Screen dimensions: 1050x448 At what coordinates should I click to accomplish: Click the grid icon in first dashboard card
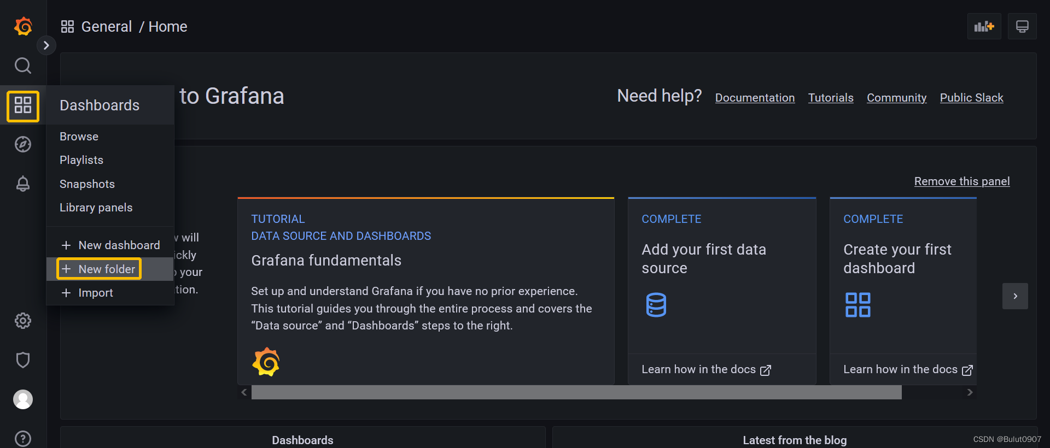[x=857, y=305]
